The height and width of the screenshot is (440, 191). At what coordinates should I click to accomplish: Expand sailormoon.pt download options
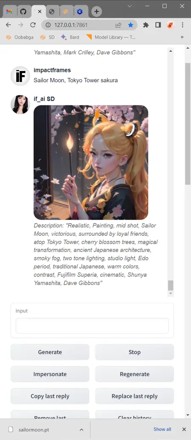[81, 430]
